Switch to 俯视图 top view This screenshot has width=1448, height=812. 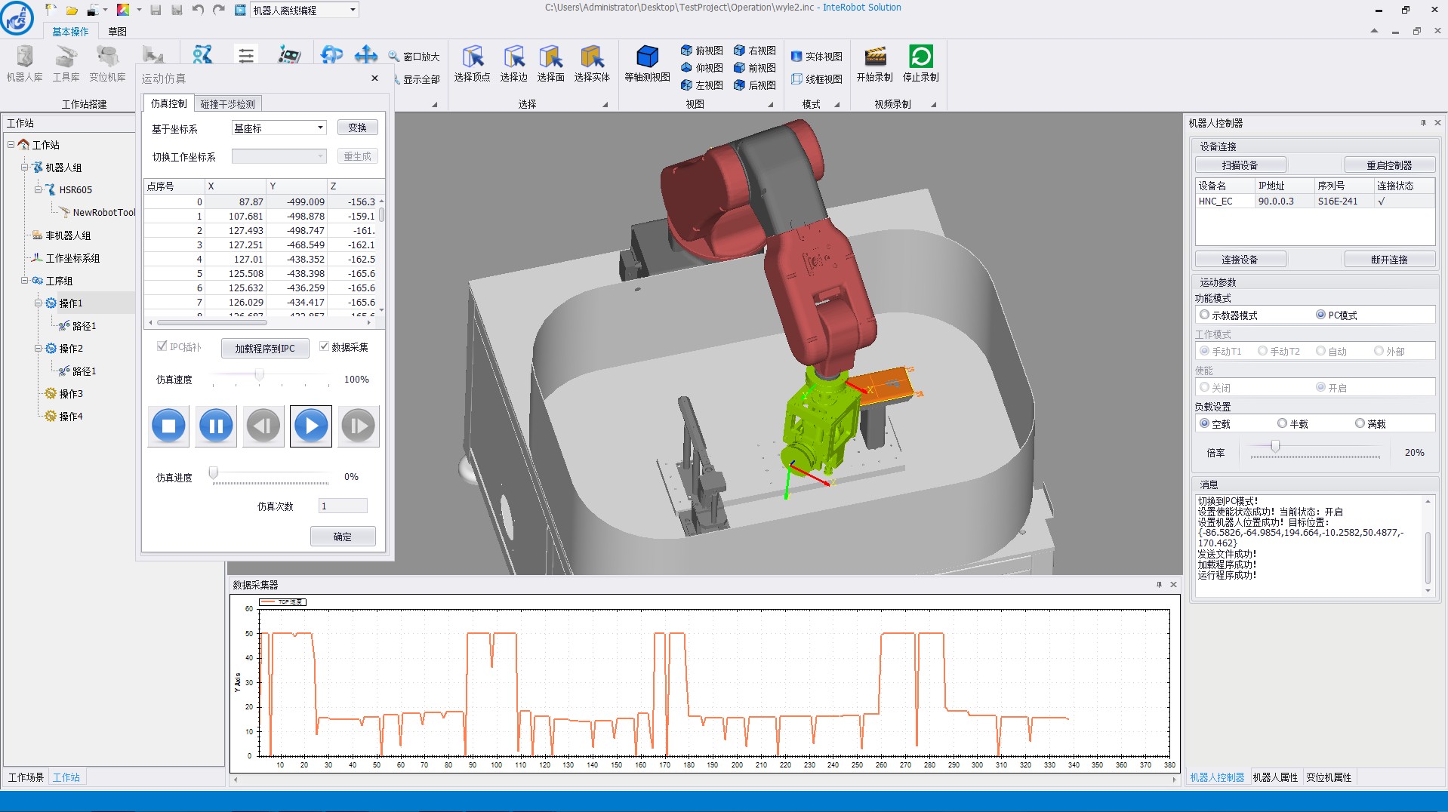click(x=701, y=51)
